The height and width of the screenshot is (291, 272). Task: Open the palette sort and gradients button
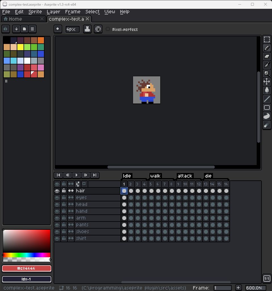16,29
